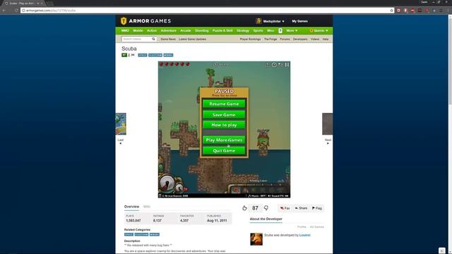Screen dimensions: 452x254
Task: Click Save Game button
Action: (224, 114)
